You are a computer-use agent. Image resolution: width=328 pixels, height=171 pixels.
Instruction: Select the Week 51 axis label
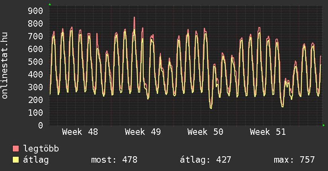(x=267, y=132)
